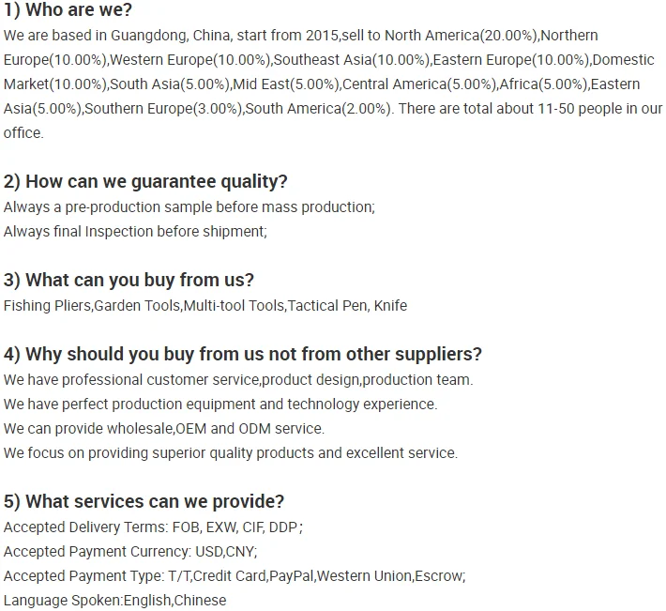Screen dimensions: 666x611
Task: Click the perfect production equipment sentence
Action: tap(220, 405)
